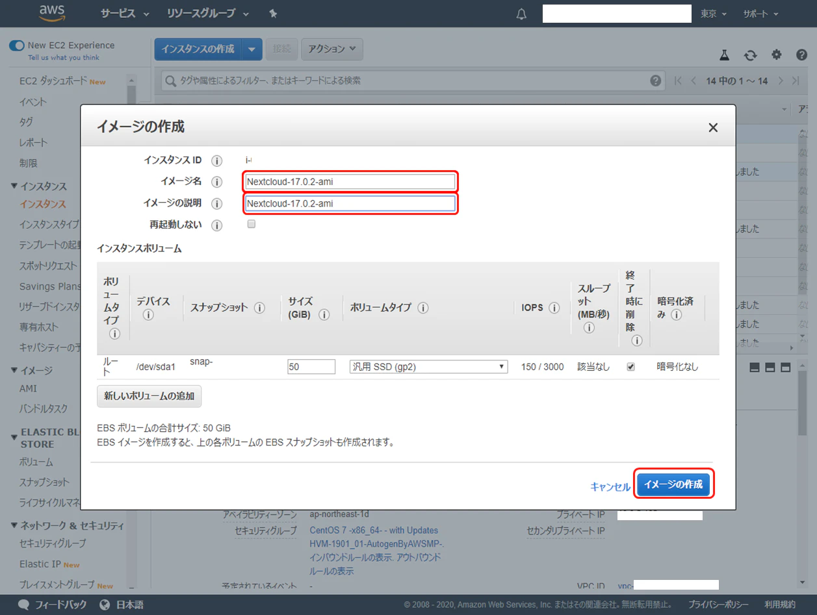Screen dimensions: 817x615
Task: Open バンドルタスク in sidebar
Action: (x=44, y=408)
